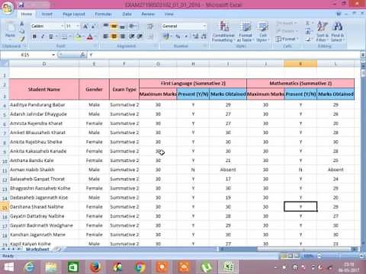This screenshot has height=274, width=366.
Task: Open Format as Table gallery
Action: [245, 31]
